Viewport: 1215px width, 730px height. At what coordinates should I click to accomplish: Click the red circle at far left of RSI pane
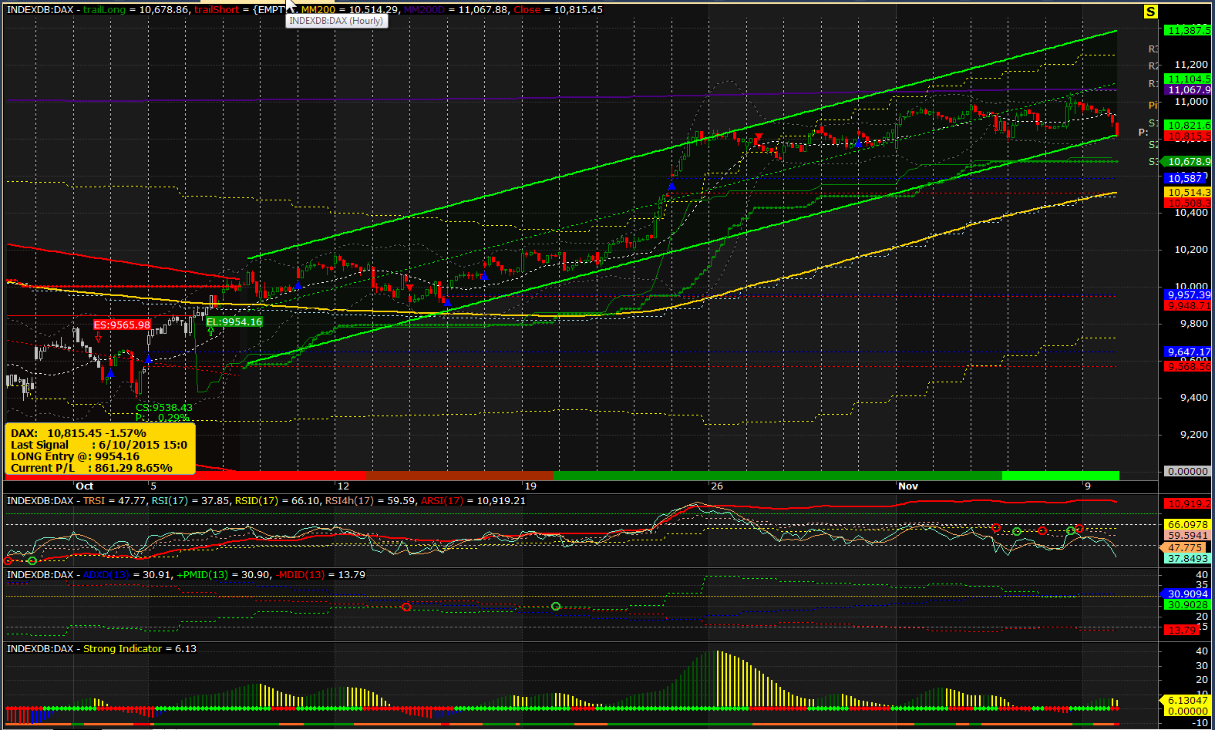(x=8, y=561)
